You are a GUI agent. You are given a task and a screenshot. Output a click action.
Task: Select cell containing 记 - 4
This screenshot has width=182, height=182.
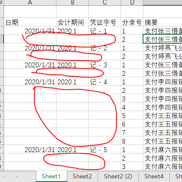pyautogui.click(x=104, y=82)
